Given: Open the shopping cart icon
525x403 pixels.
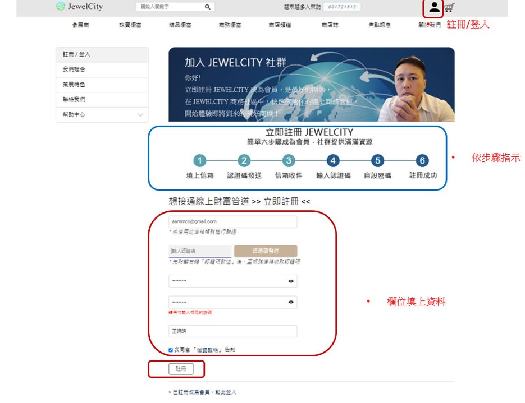Looking at the screenshot, I should [449, 7].
